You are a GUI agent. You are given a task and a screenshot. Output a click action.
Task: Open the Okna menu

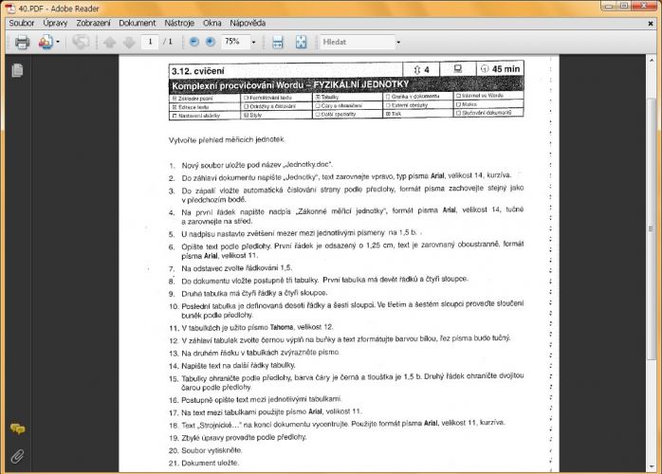[211, 23]
